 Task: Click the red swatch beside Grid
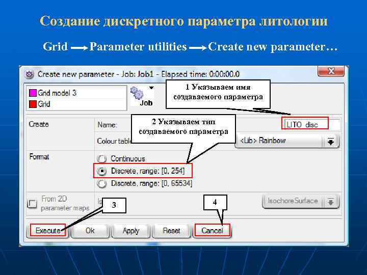point(33,104)
